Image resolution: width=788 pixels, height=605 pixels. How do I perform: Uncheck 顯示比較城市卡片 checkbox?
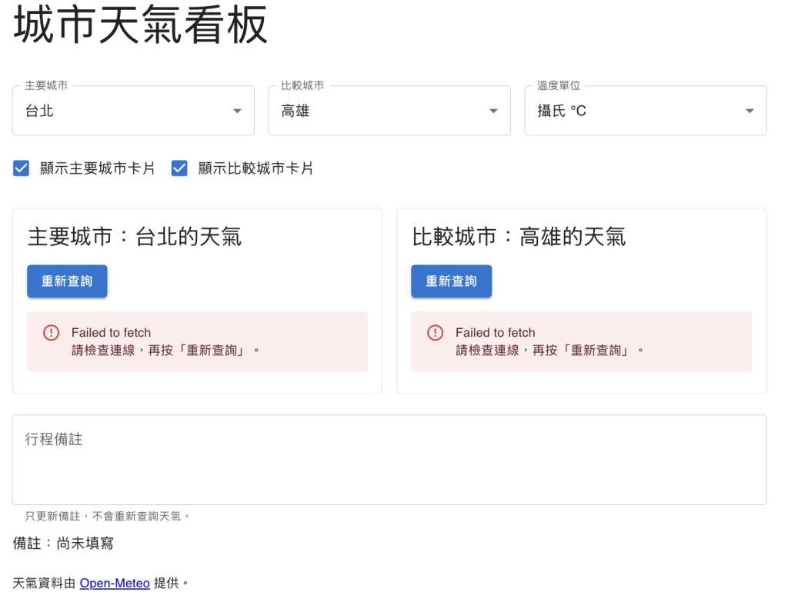[179, 168]
